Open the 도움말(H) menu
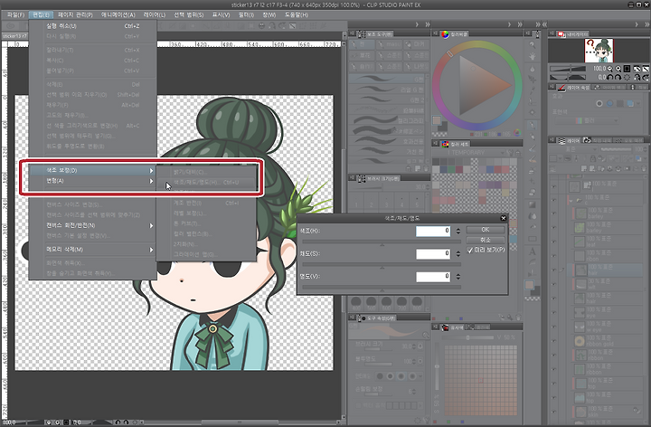Screen dimensions: 651x427 click(297, 14)
